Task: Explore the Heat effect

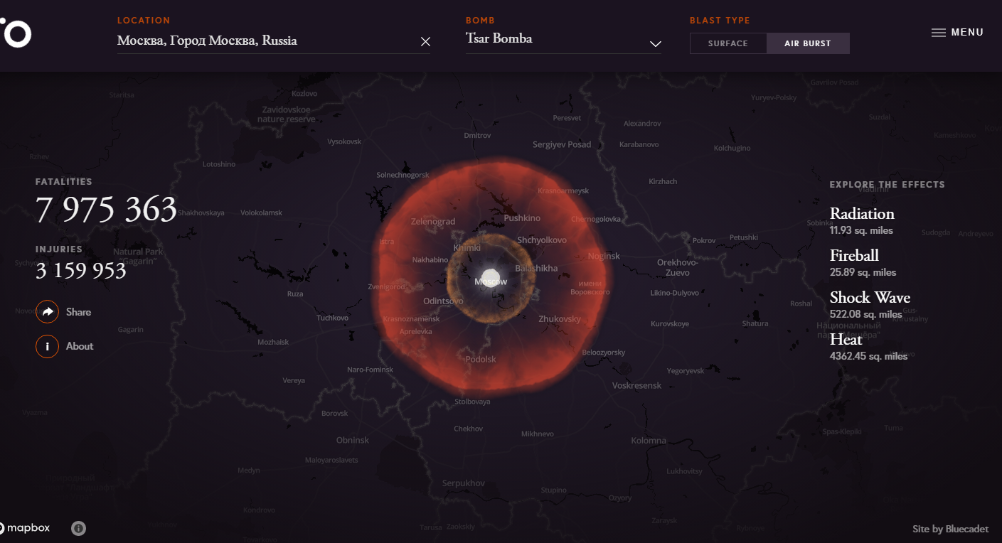Action: pyautogui.click(x=846, y=340)
